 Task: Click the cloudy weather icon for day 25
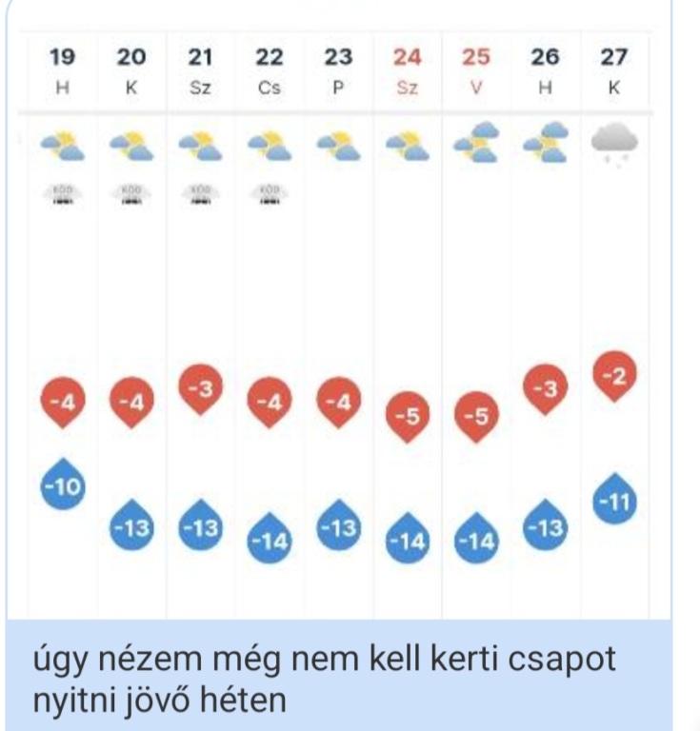pos(476,142)
